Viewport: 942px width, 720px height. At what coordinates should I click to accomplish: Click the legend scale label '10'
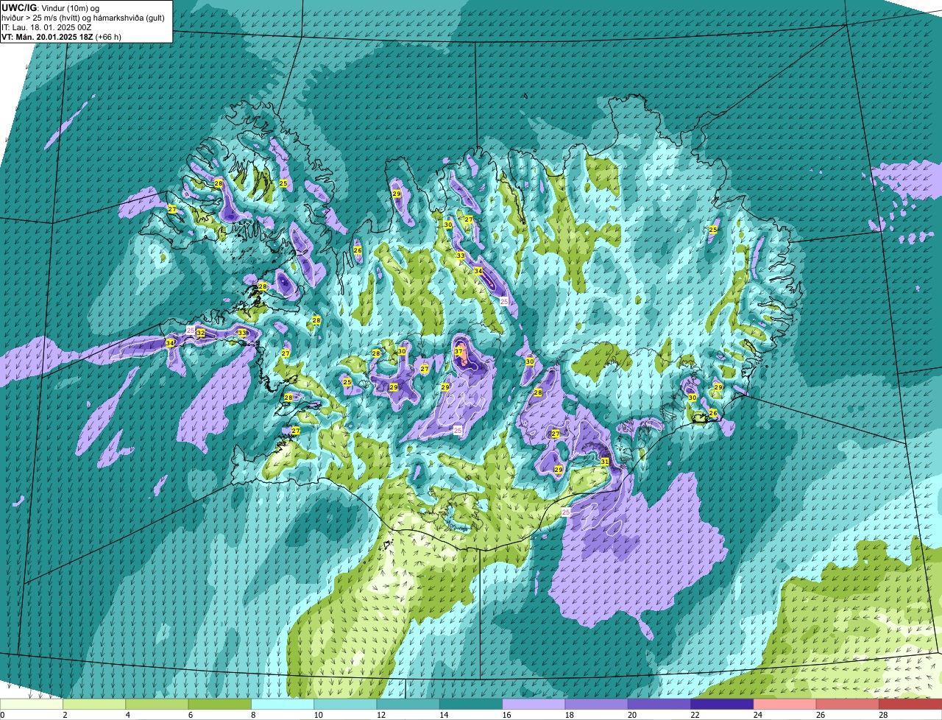pos(318,715)
